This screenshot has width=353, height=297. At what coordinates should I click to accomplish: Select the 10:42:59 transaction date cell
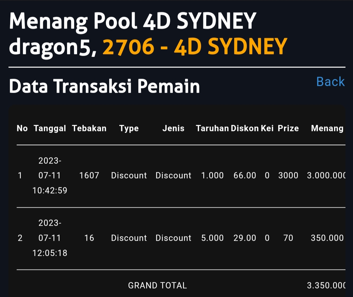pyautogui.click(x=50, y=176)
